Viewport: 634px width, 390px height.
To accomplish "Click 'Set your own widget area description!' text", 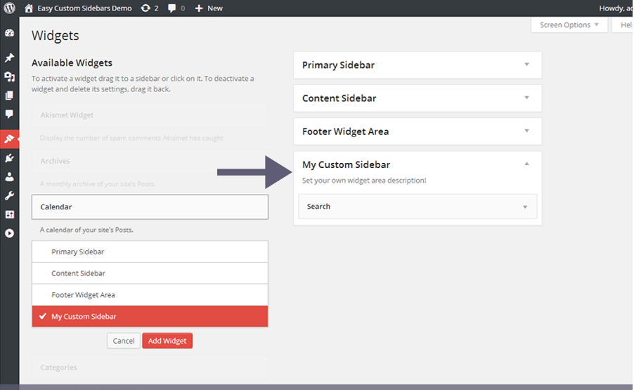I will [x=364, y=181].
